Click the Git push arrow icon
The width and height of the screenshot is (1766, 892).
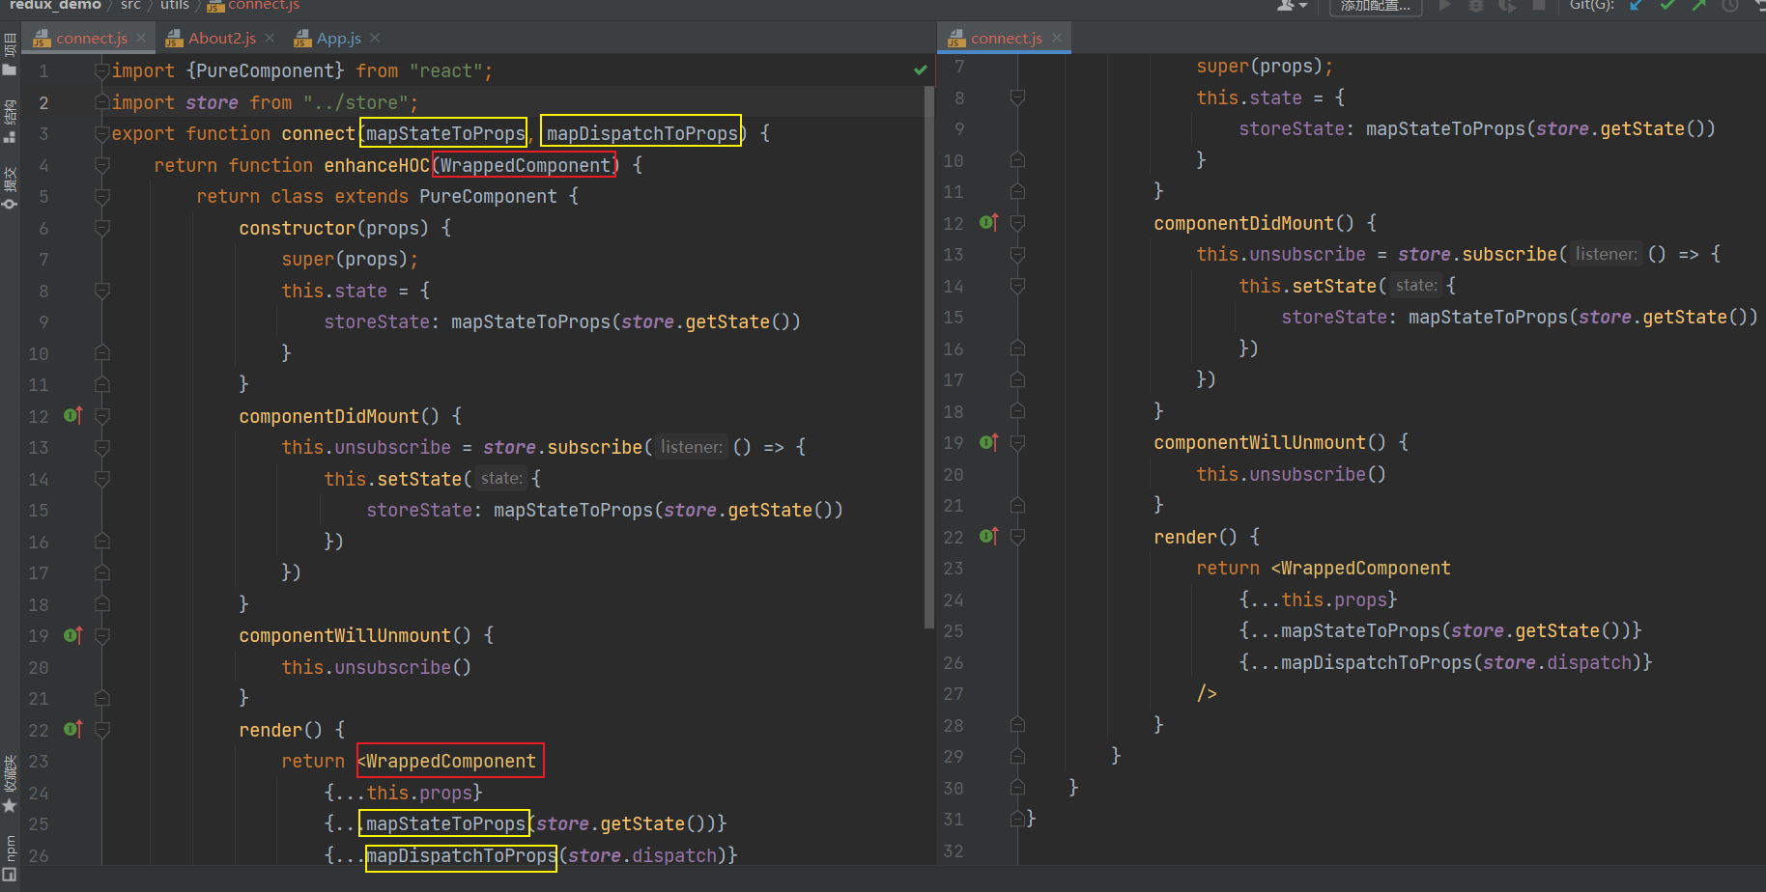[1698, 5]
